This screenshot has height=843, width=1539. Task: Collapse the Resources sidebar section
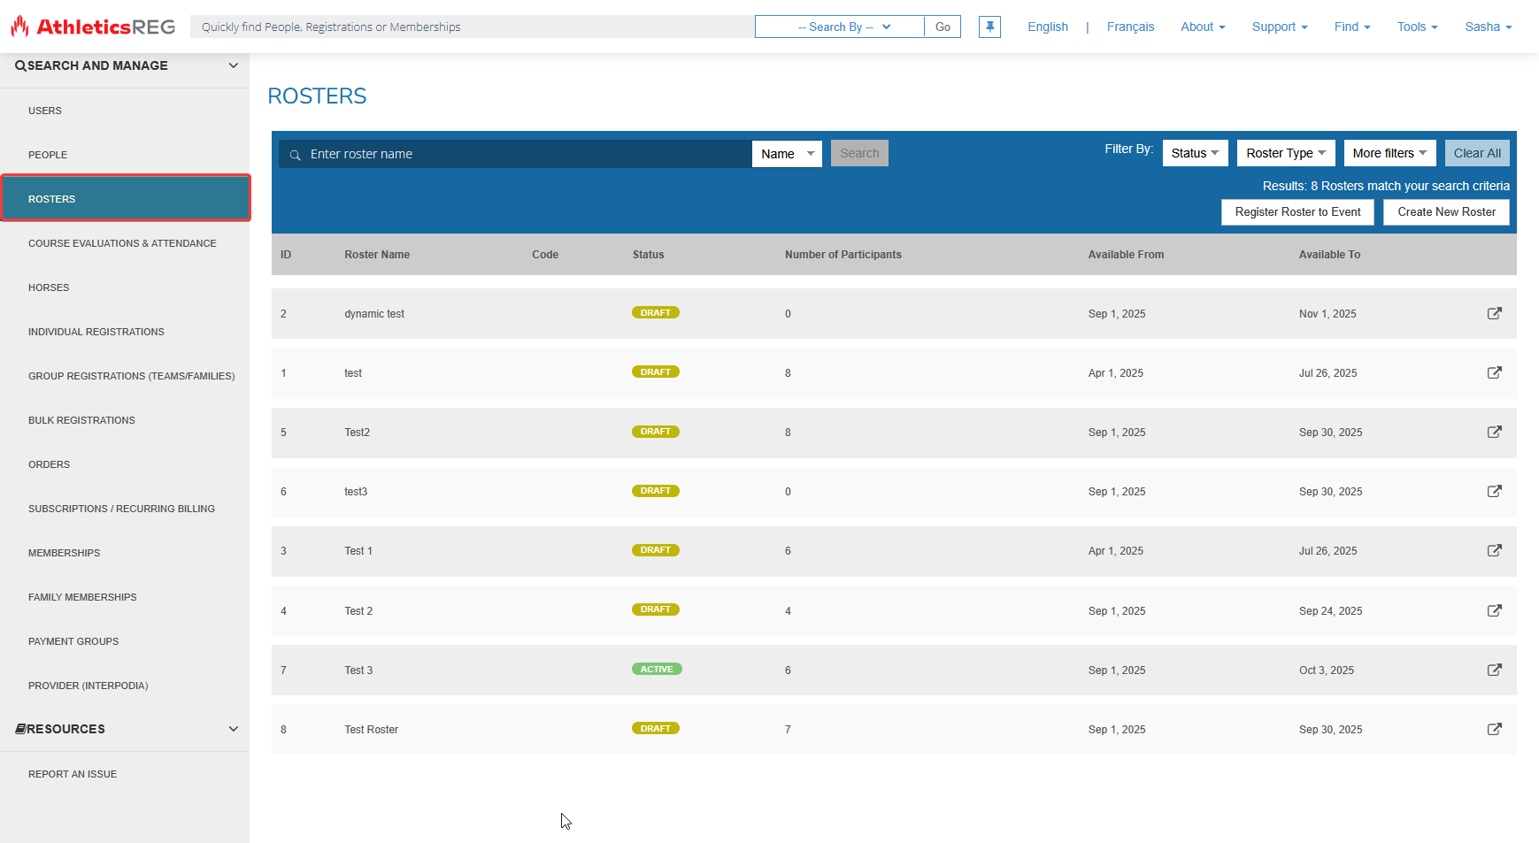(233, 729)
